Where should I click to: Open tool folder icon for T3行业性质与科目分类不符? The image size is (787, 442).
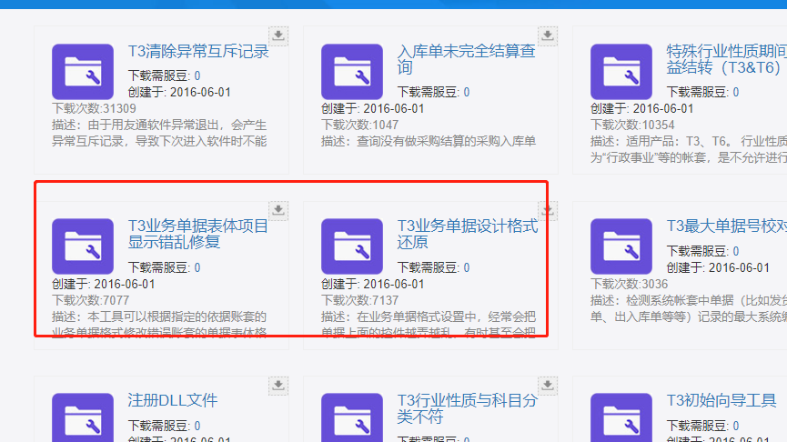pyautogui.click(x=352, y=417)
